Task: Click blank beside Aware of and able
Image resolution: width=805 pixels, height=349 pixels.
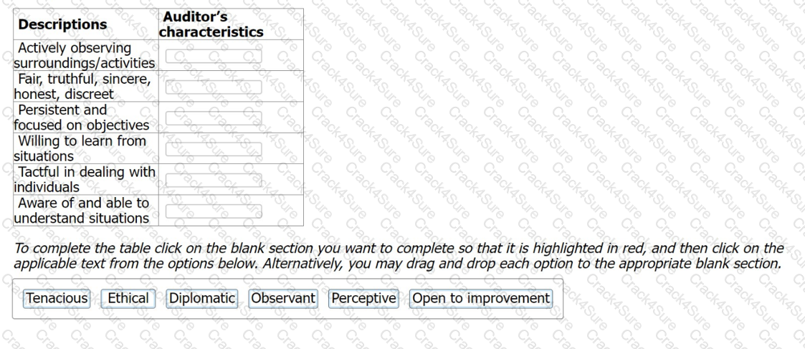Action: pos(214,211)
